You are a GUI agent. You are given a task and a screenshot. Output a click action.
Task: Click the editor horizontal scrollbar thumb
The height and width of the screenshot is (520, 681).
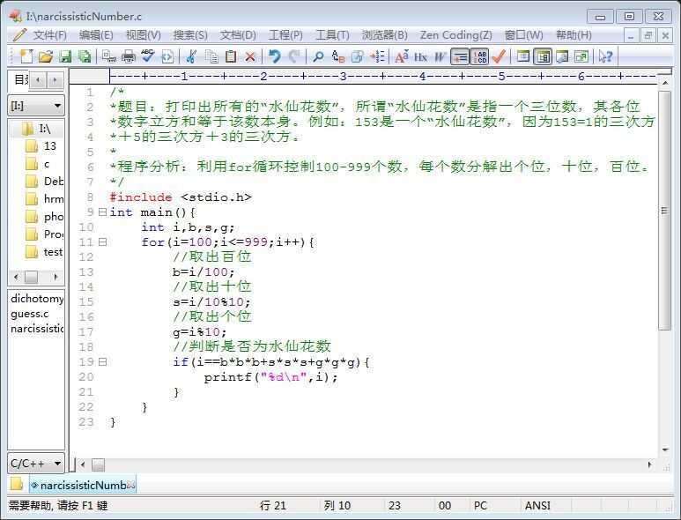tap(98, 464)
